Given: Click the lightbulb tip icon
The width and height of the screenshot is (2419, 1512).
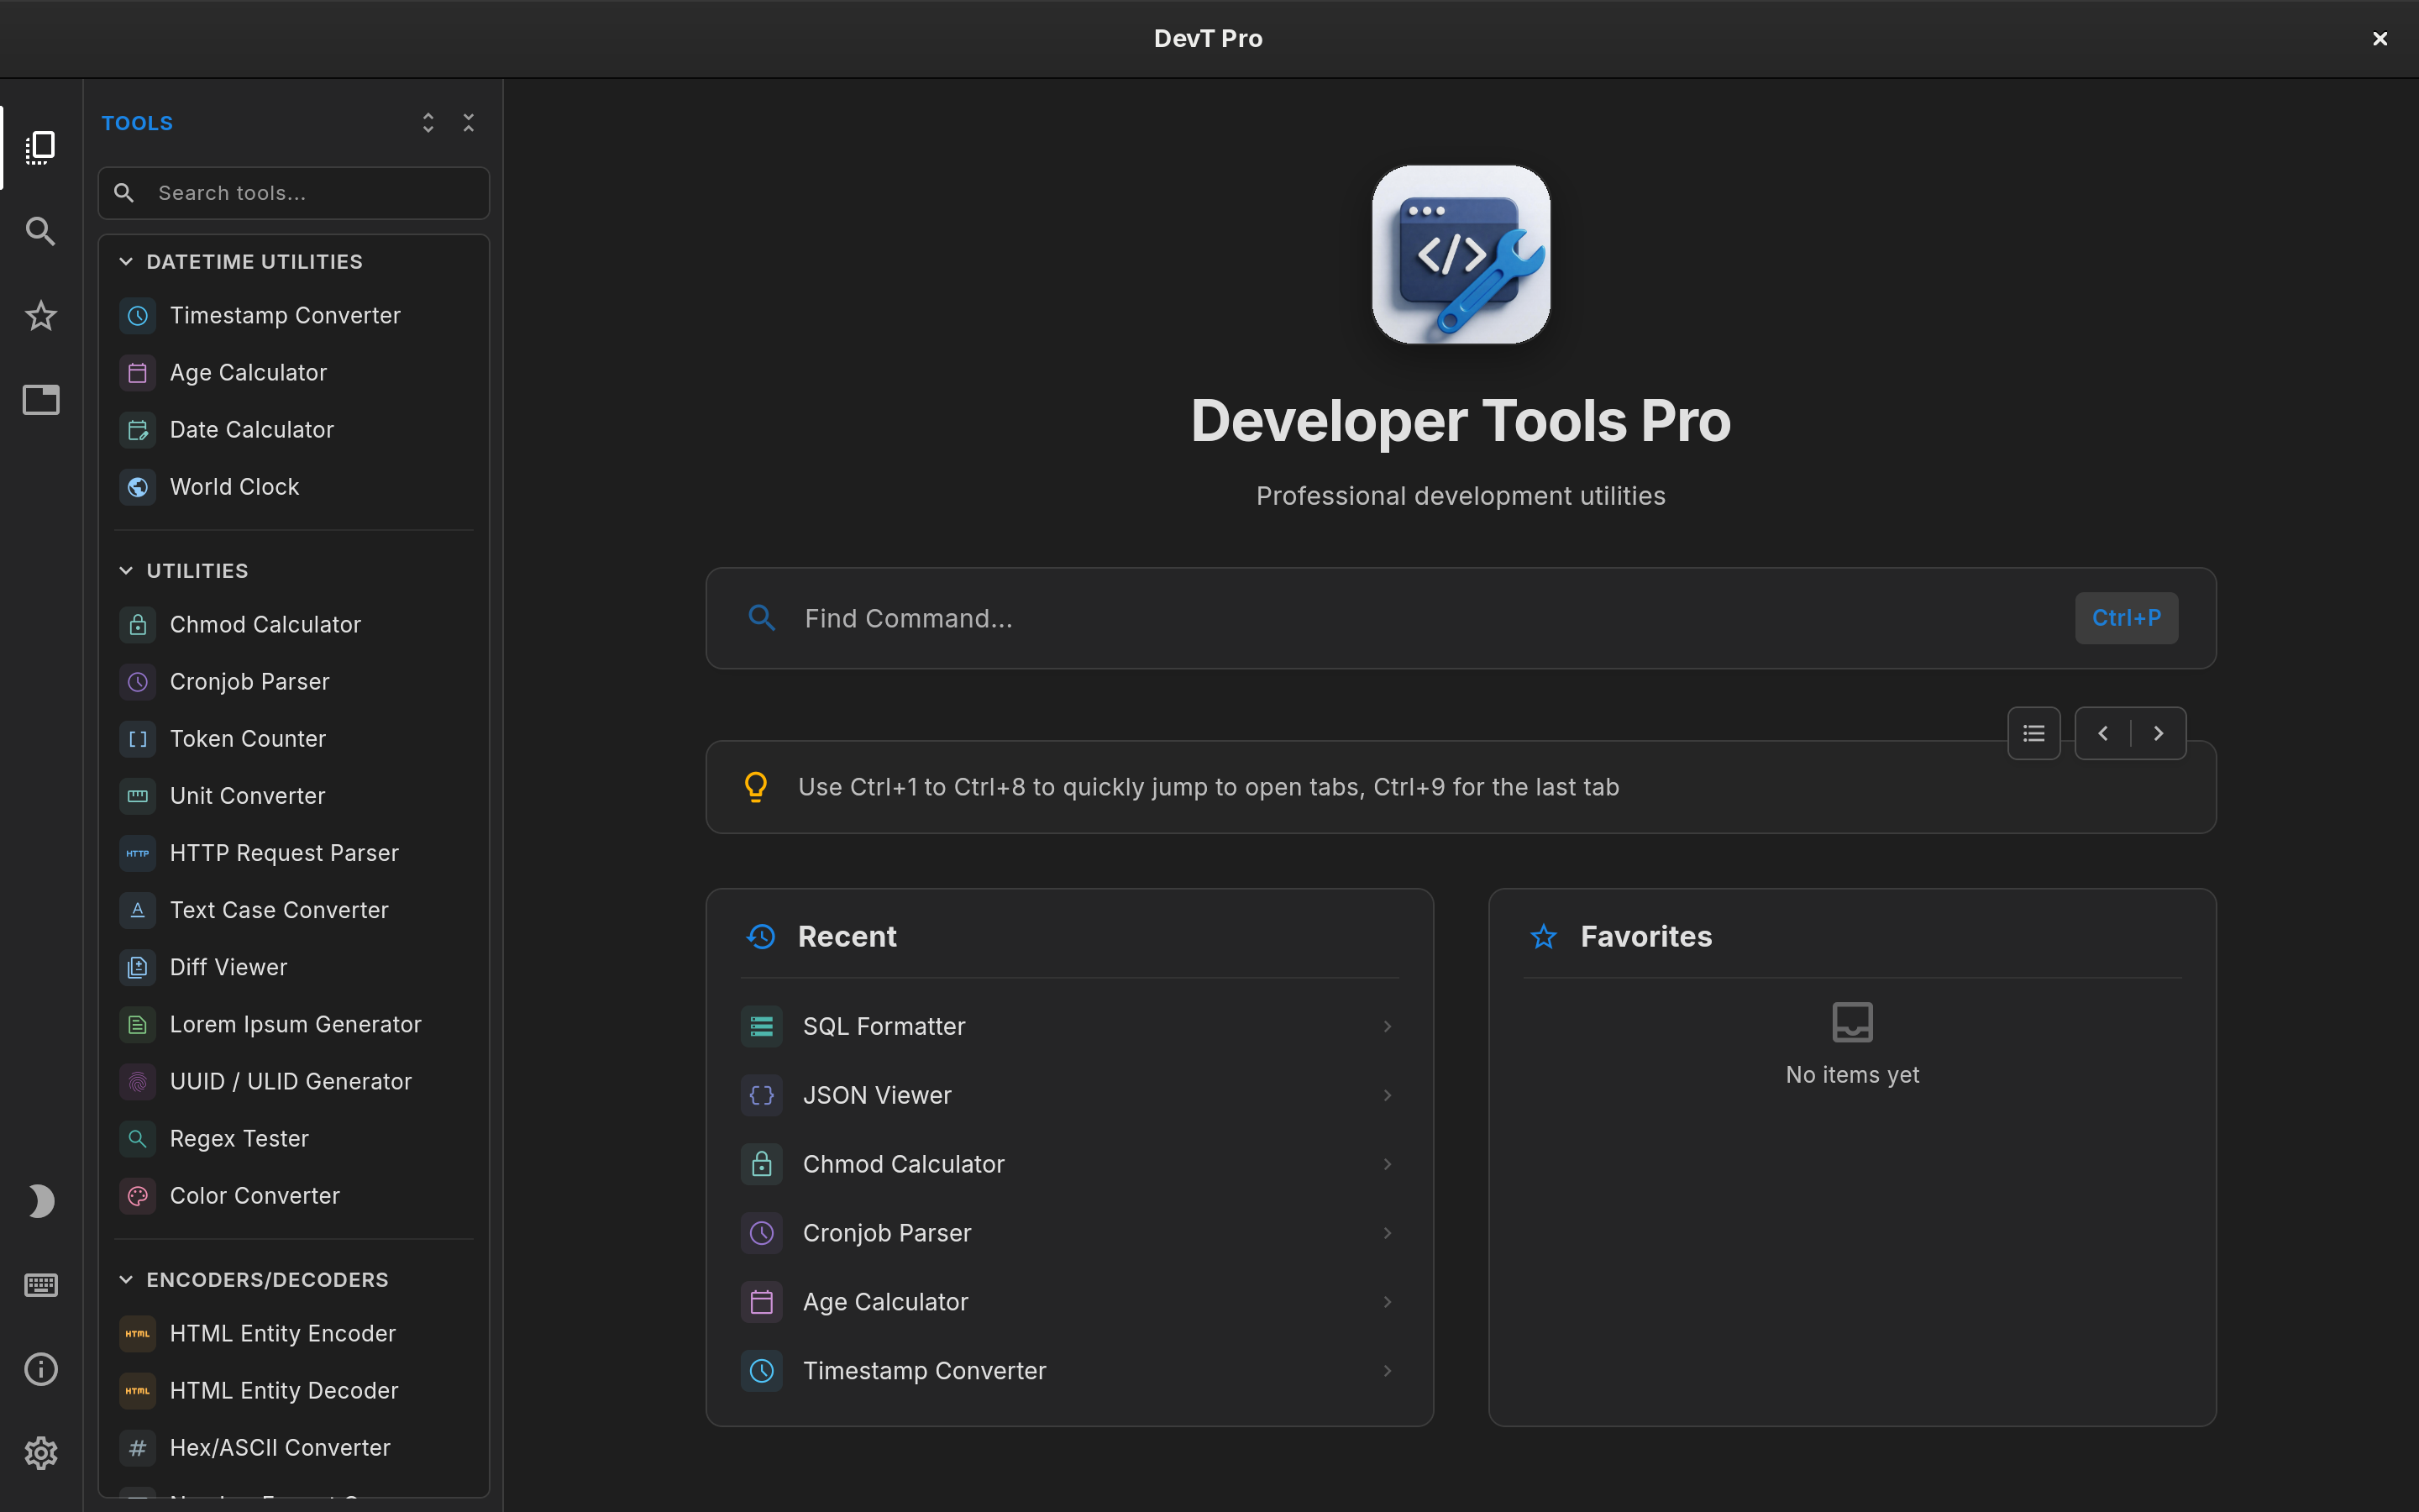Looking at the screenshot, I should [x=757, y=787].
